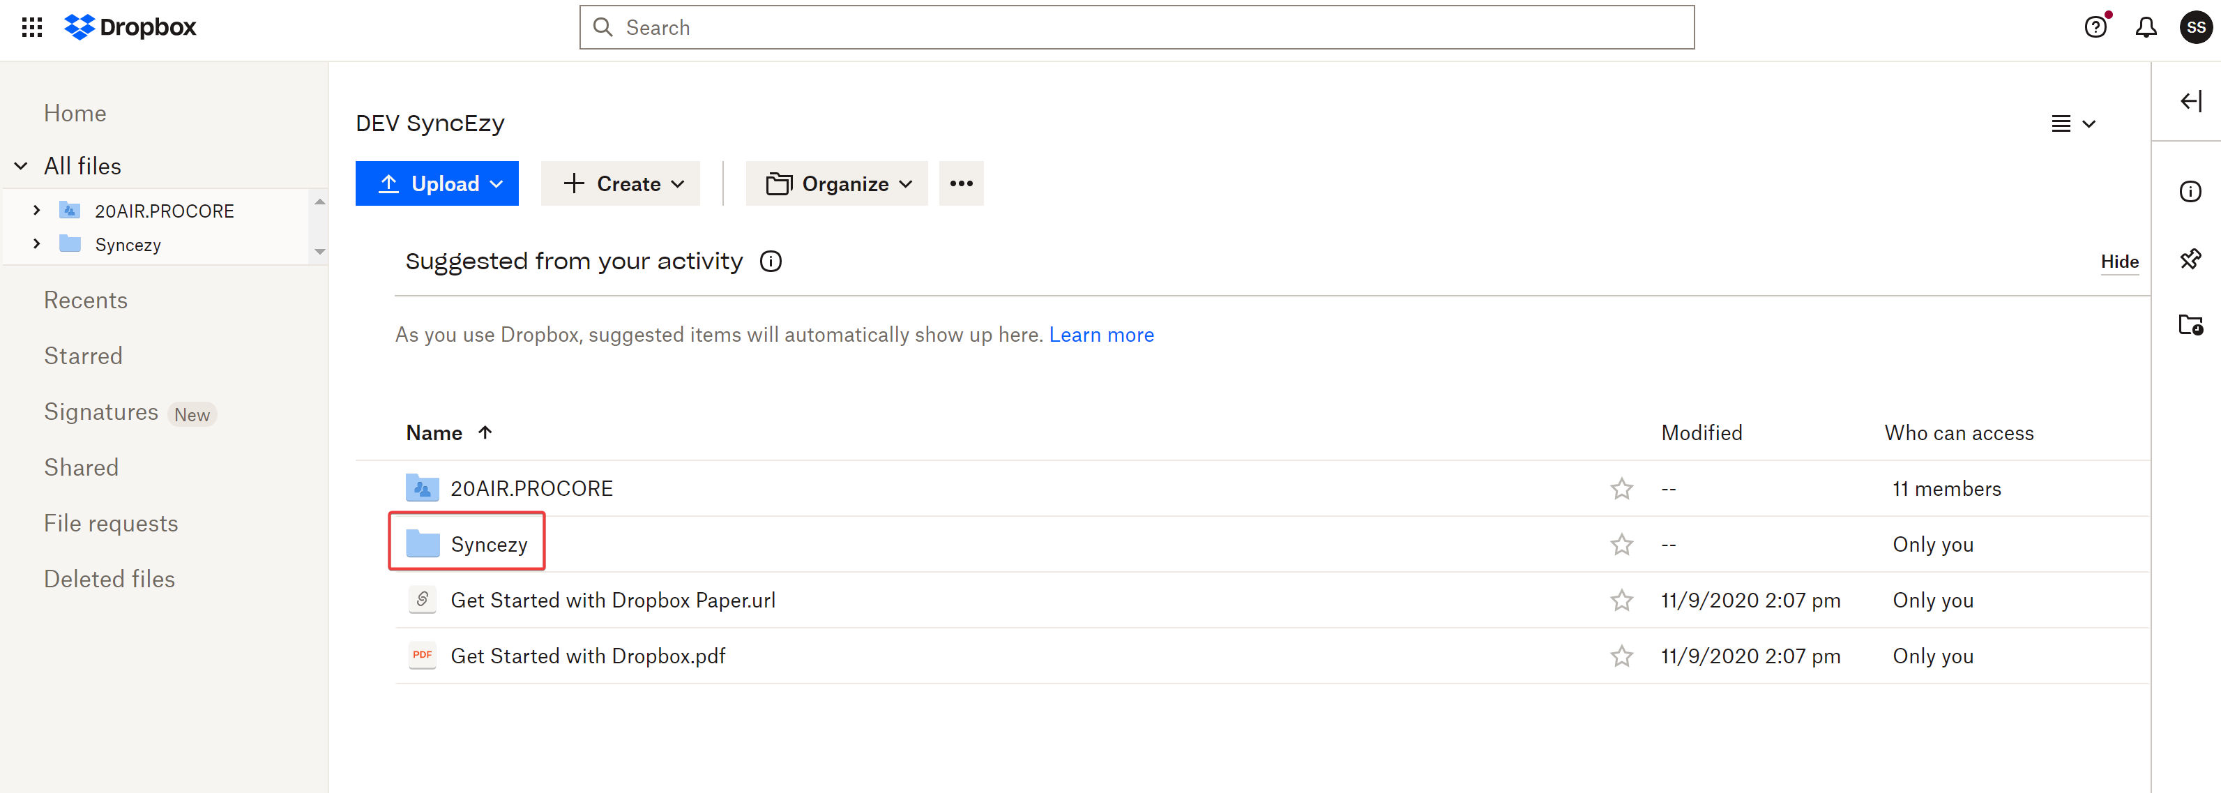Select Syncezy label in sidebar tree
The image size is (2221, 793).
128,245
